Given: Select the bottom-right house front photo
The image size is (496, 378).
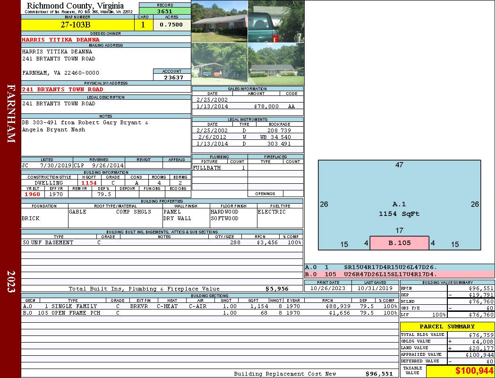Looking at the screenshot, I should tap(276, 64).
